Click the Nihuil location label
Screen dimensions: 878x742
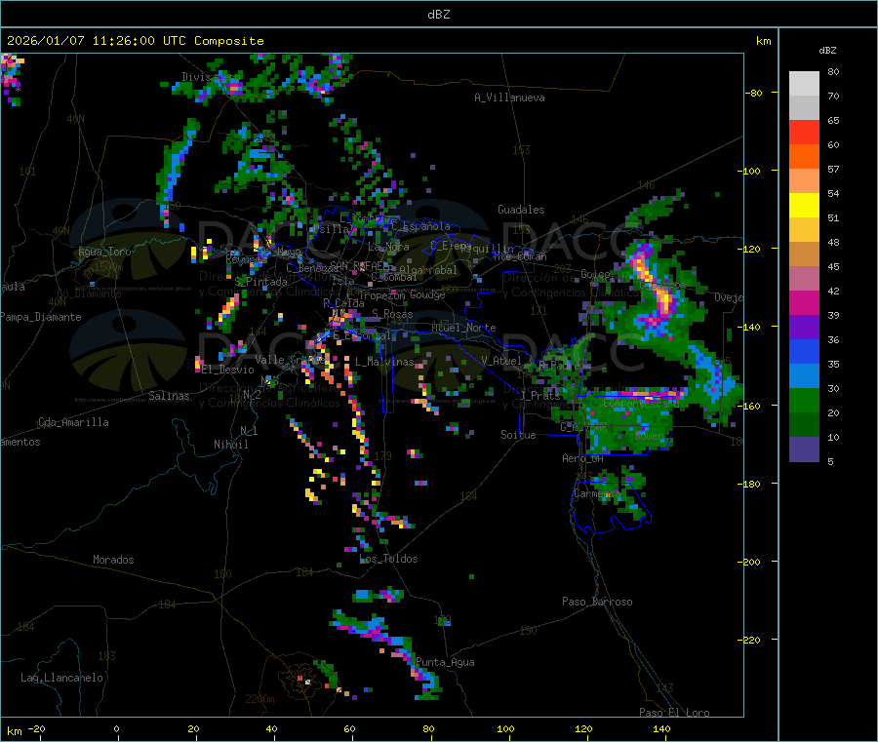(230, 445)
